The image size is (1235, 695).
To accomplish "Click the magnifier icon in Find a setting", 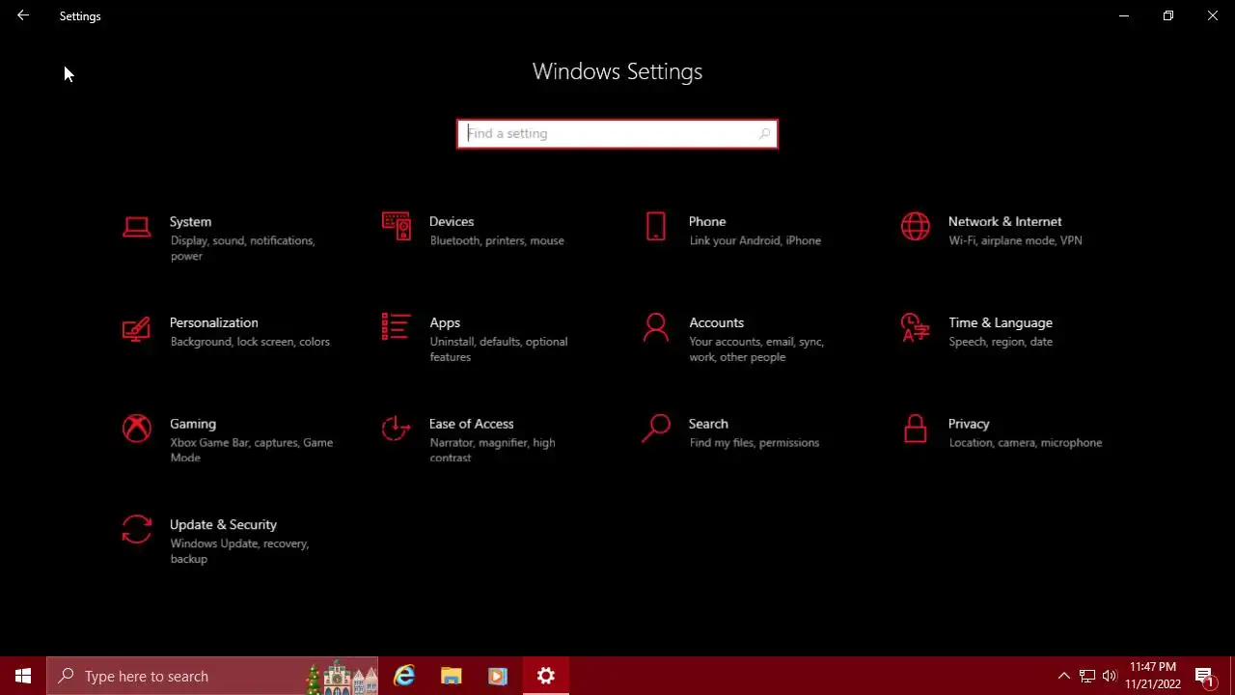I will pos(764,133).
